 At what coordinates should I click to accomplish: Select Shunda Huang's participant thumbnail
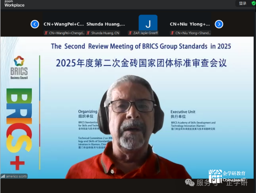click(106, 24)
